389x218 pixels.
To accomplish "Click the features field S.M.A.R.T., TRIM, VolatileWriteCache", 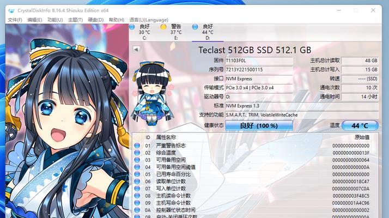I will click(x=302, y=115).
